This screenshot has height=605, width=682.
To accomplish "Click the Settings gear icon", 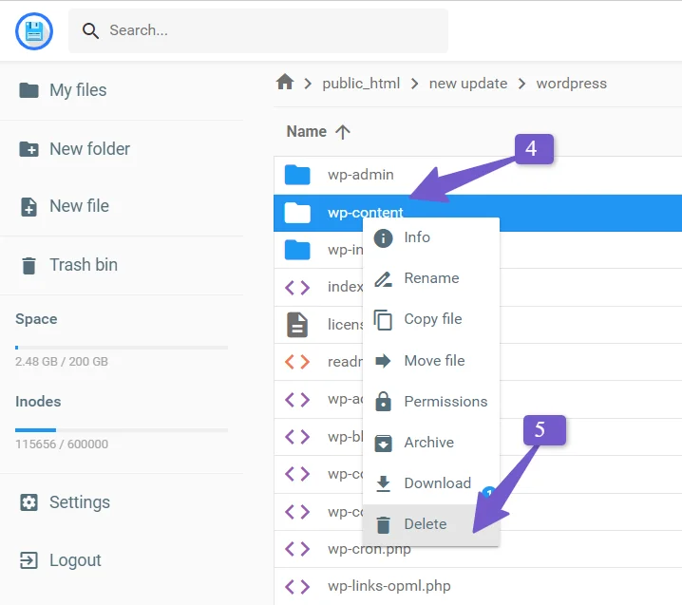I will pos(28,502).
